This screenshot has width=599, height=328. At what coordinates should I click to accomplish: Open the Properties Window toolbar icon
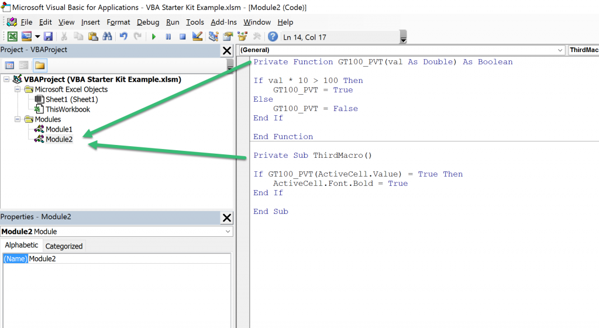click(228, 37)
